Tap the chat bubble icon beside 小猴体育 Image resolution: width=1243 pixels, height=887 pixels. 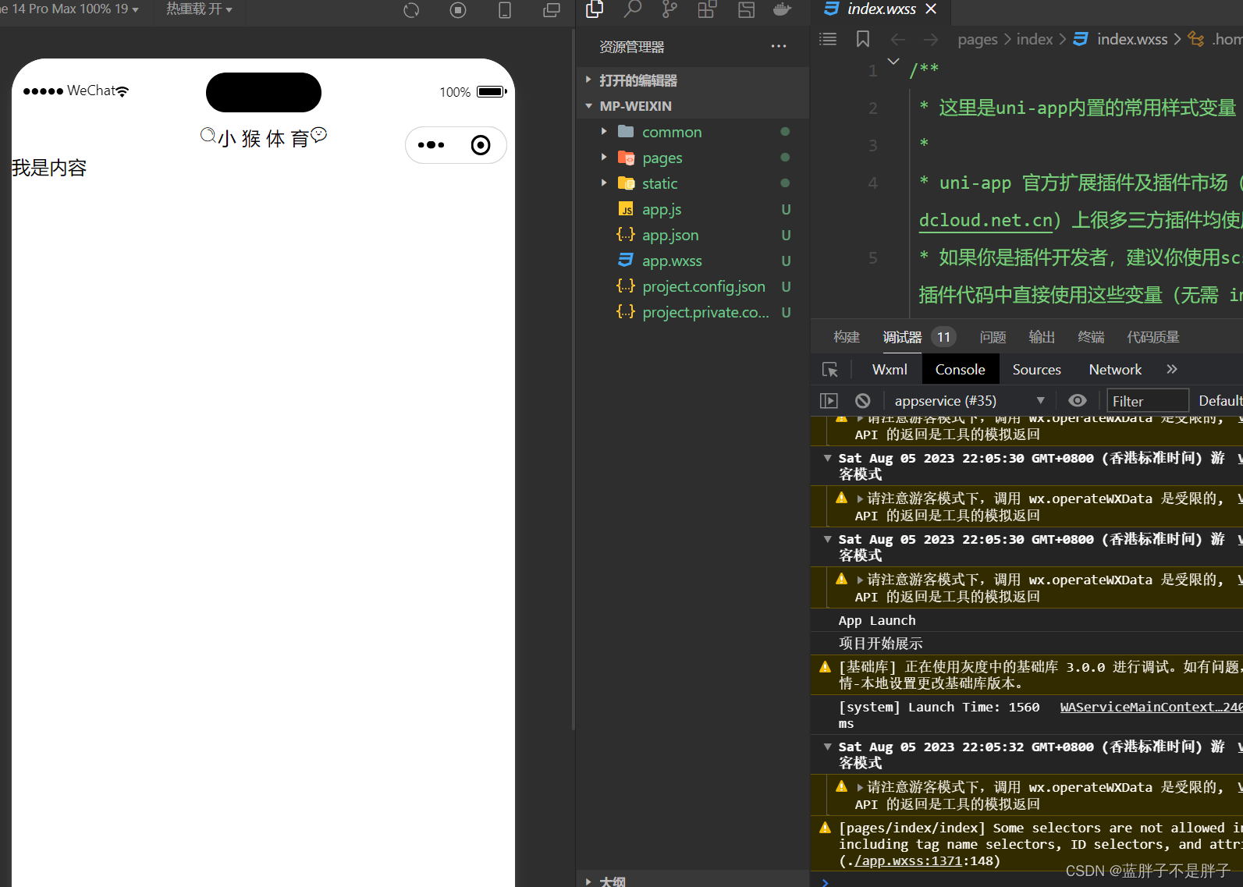pyautogui.click(x=319, y=134)
